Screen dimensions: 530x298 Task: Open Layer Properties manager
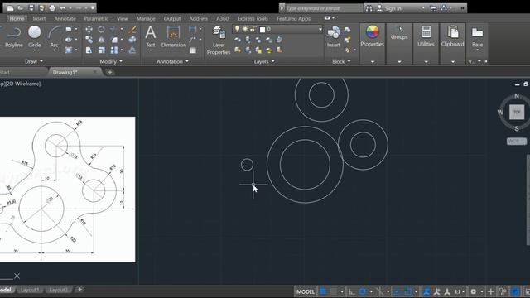219,40
